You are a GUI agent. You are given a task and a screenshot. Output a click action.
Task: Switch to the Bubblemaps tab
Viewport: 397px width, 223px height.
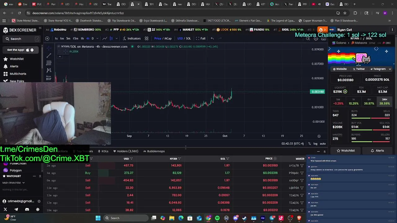(x=154, y=151)
